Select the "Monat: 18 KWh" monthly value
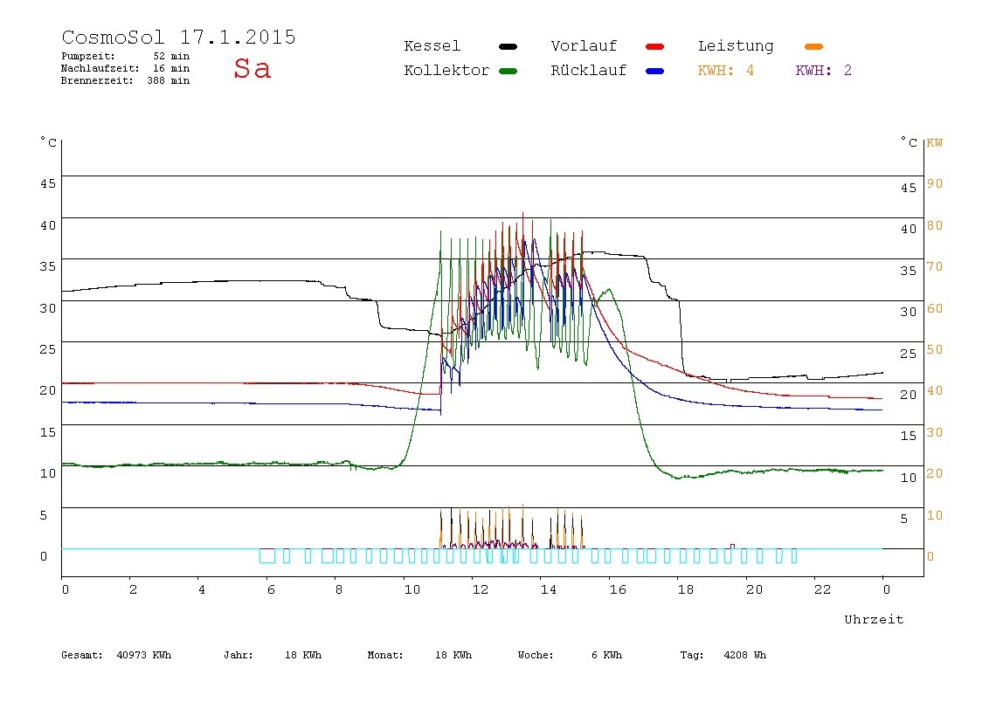1003x709 pixels. tap(419, 655)
